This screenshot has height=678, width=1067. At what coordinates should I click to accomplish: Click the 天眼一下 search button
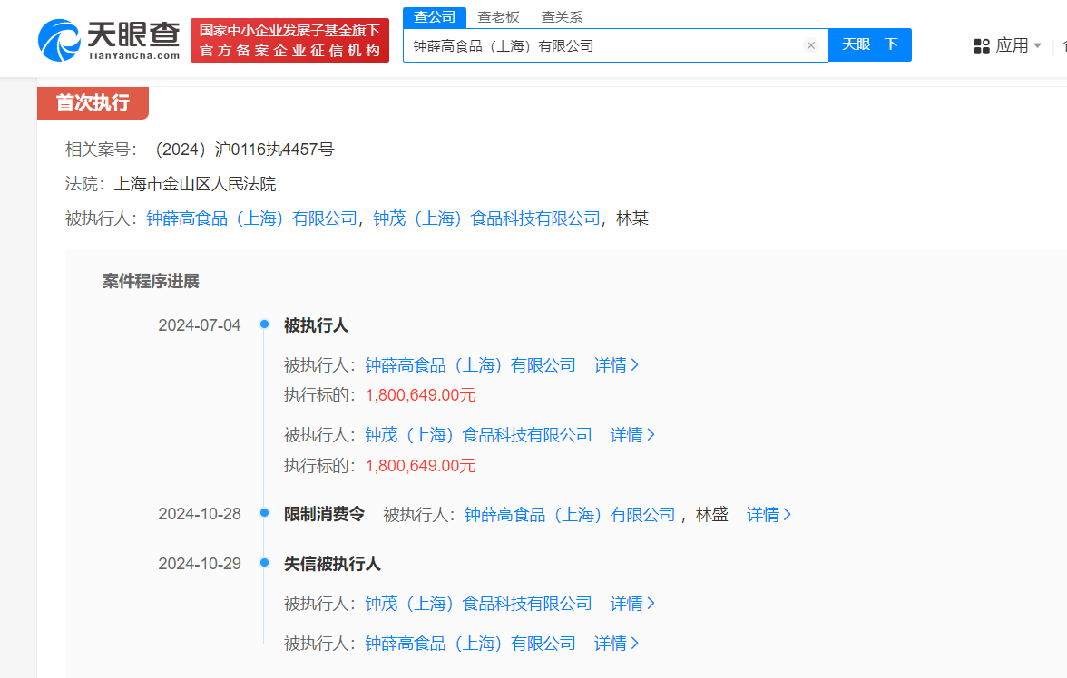pyautogui.click(x=869, y=45)
